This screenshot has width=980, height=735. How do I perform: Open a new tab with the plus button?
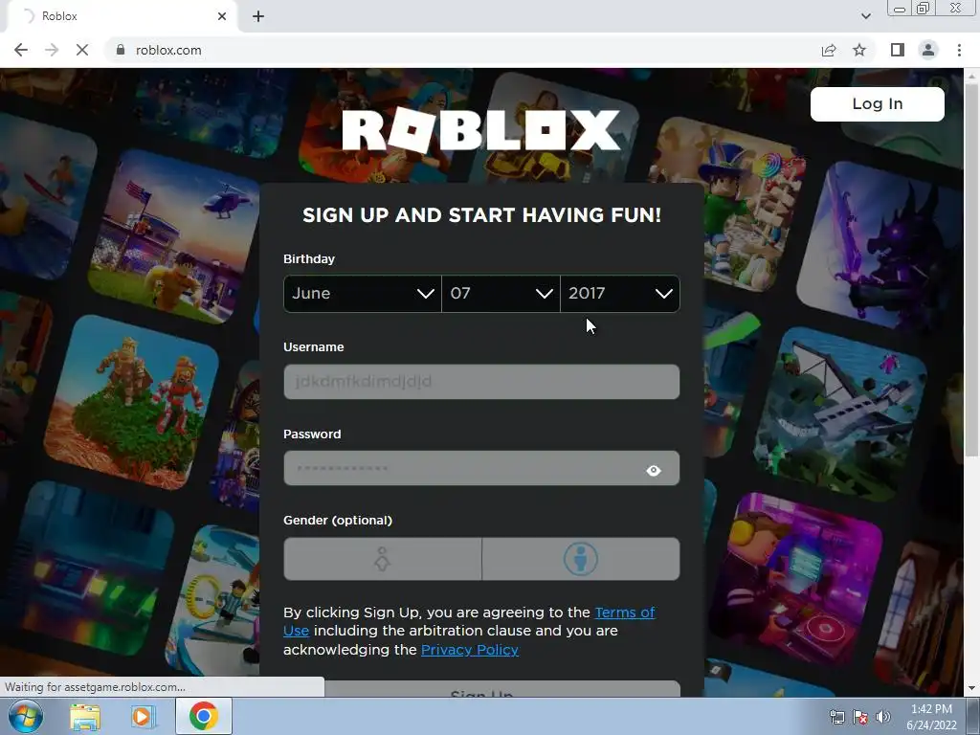pos(258,16)
